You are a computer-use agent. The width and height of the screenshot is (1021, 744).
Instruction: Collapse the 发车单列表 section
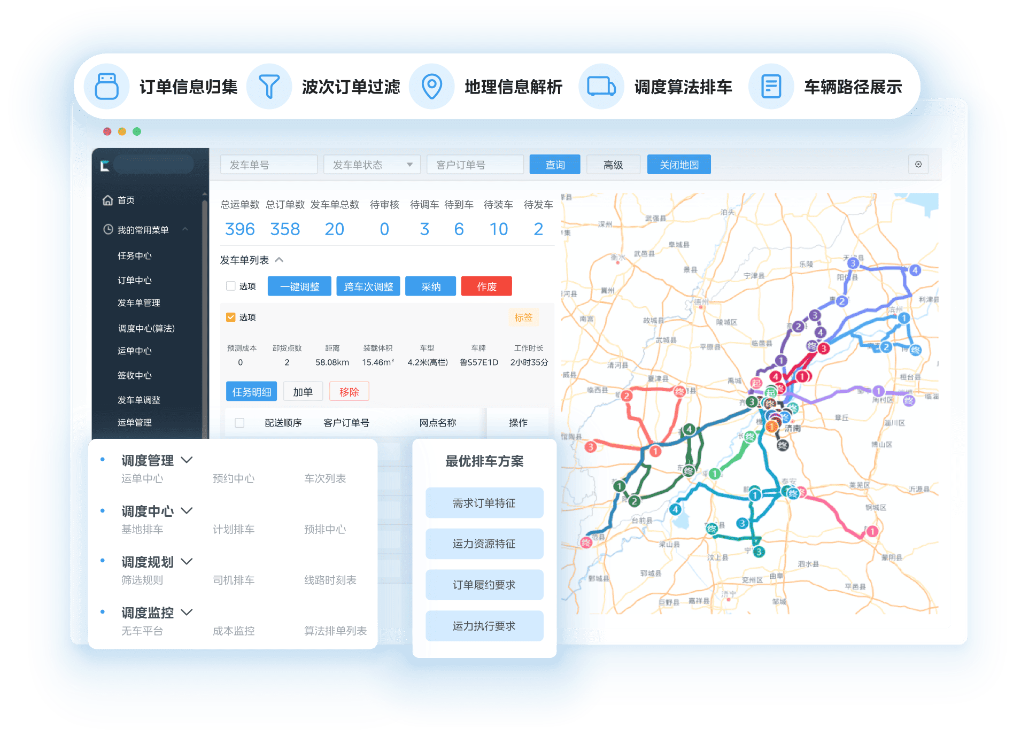coord(279,260)
